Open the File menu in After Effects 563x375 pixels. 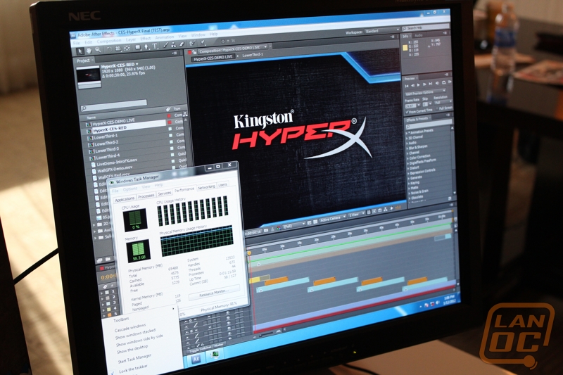click(x=76, y=43)
